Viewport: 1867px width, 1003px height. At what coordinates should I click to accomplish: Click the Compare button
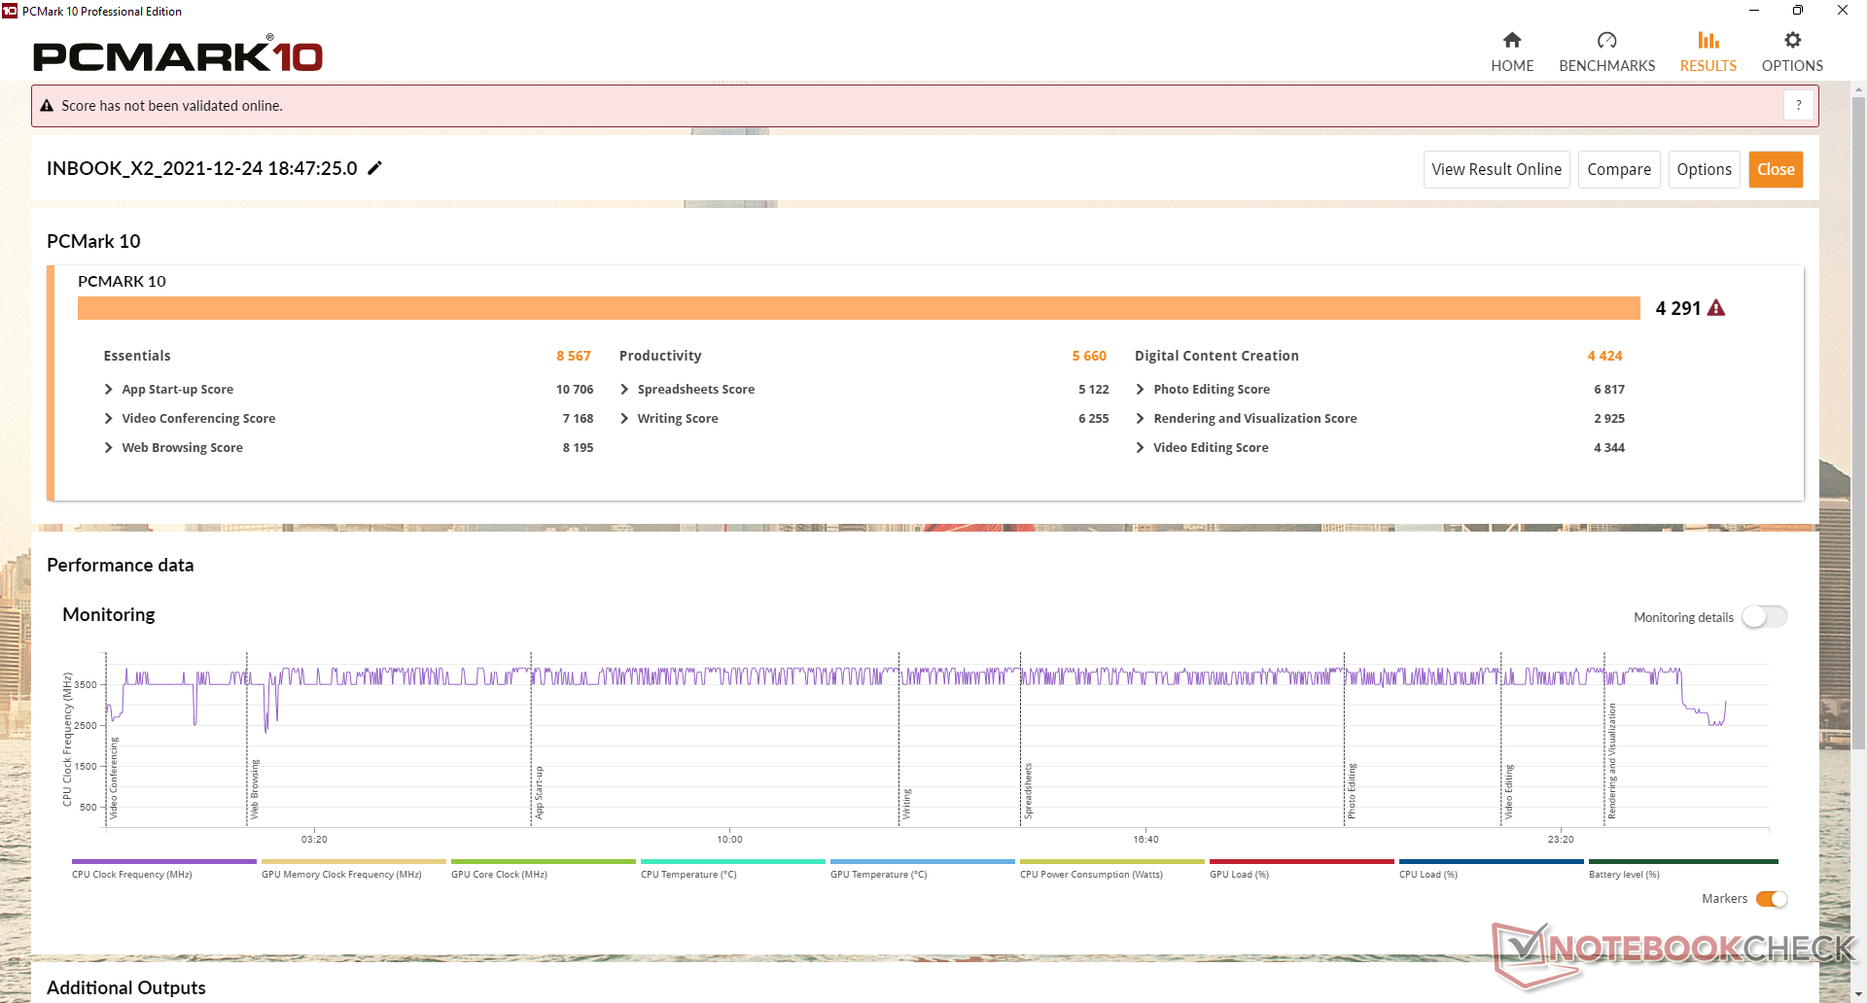[1618, 169]
